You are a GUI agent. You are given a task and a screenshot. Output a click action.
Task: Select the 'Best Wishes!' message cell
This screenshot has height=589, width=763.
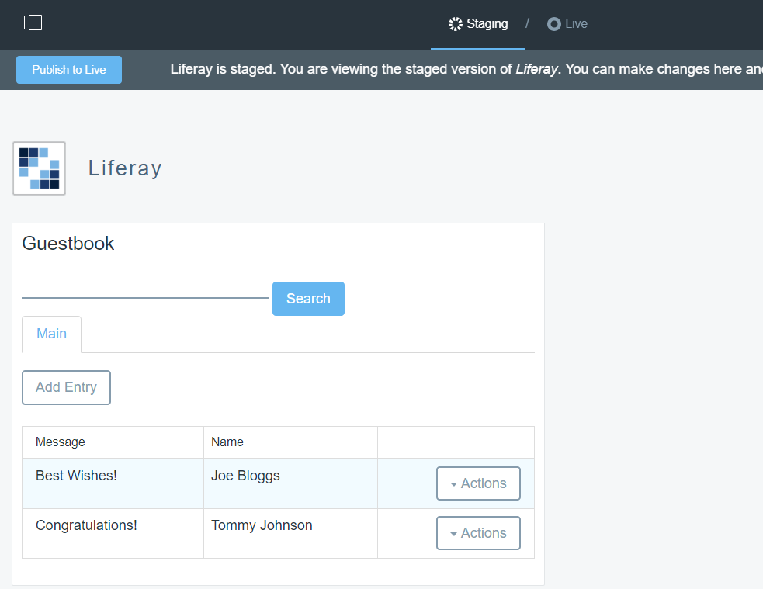(x=113, y=484)
